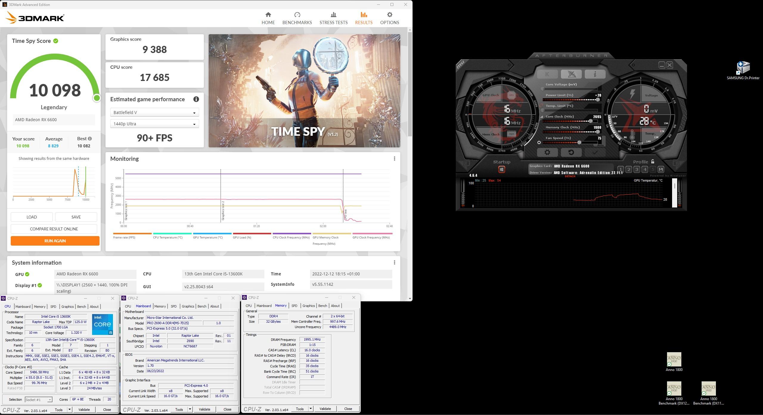This screenshot has width=763, height=415.
Task: Click Validate in the left CPU-Z window
Action: click(84, 410)
